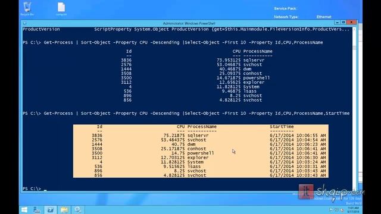Viewport: 381px width, 214px height.
Task: Click the volume speaker tray icon
Action: (342, 210)
